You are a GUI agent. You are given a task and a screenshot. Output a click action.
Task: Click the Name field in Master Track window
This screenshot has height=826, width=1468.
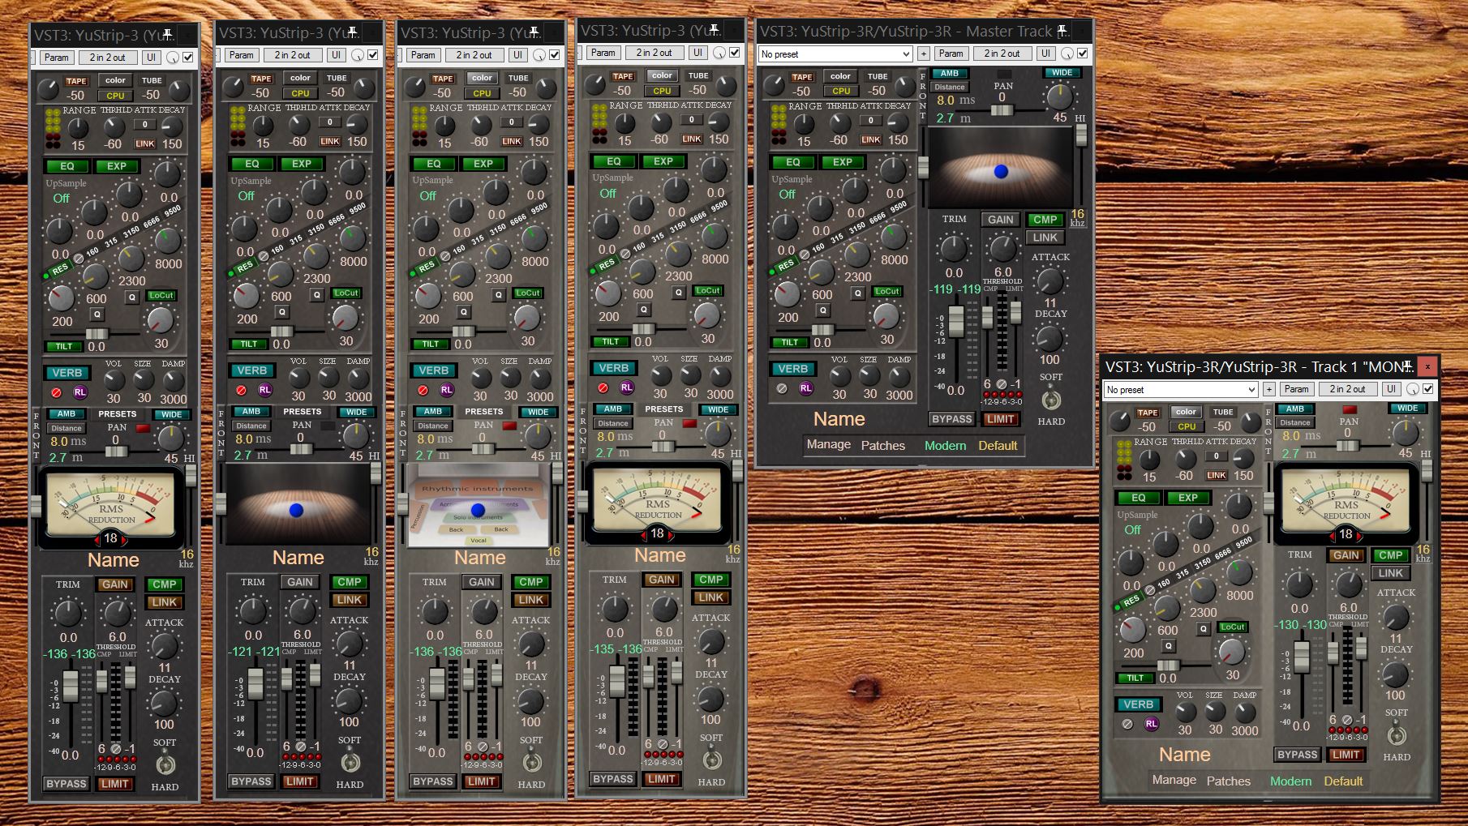pos(839,419)
